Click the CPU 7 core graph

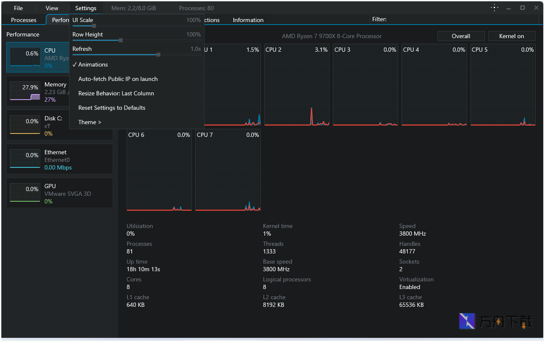[228, 170]
